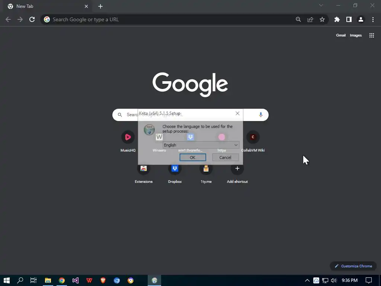Switch to Chrome on taskbar
Image resolution: width=381 pixels, height=286 pixels.
click(x=62, y=280)
